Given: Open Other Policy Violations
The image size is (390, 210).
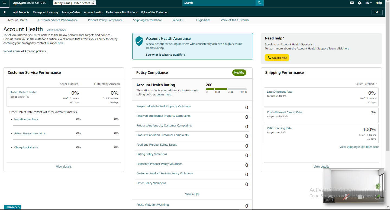Looking at the screenshot, I should pos(151,183).
